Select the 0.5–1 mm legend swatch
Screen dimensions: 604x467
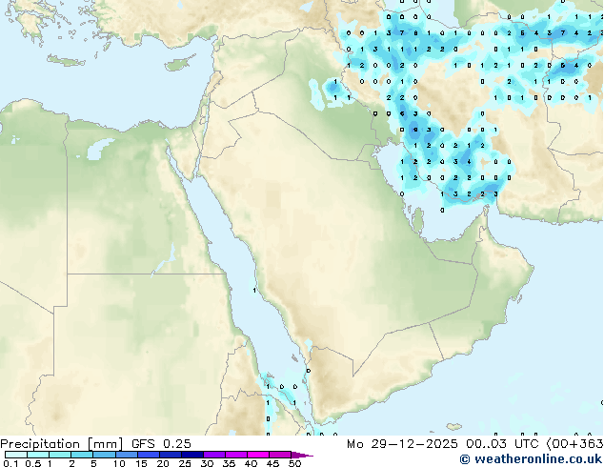38,455
